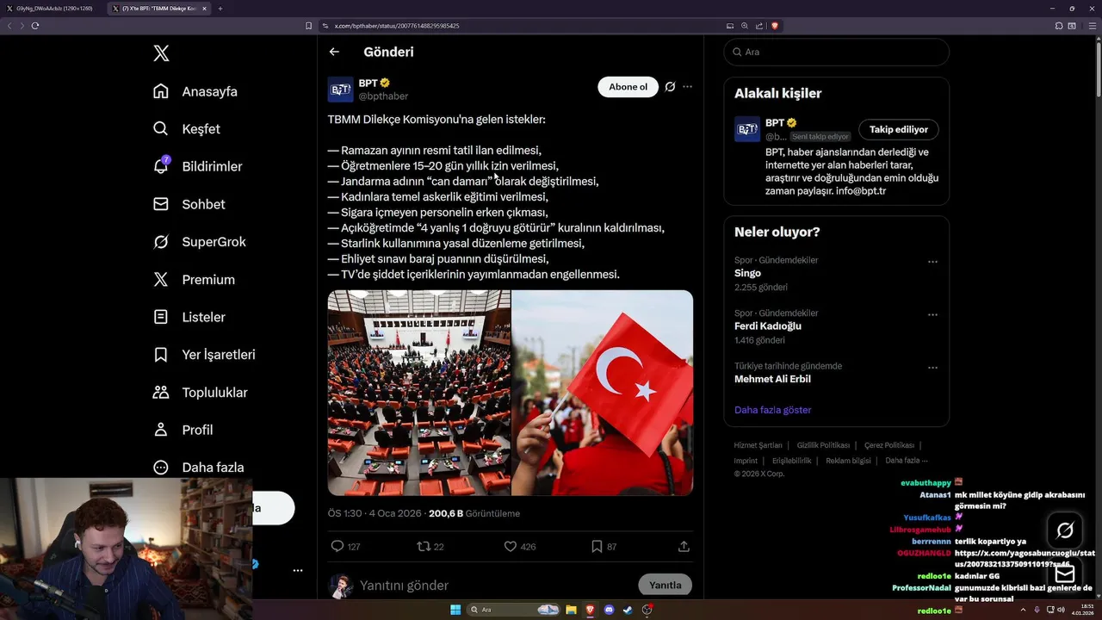Select the X'te BPT browser tab
1102x620 pixels.
[158, 9]
